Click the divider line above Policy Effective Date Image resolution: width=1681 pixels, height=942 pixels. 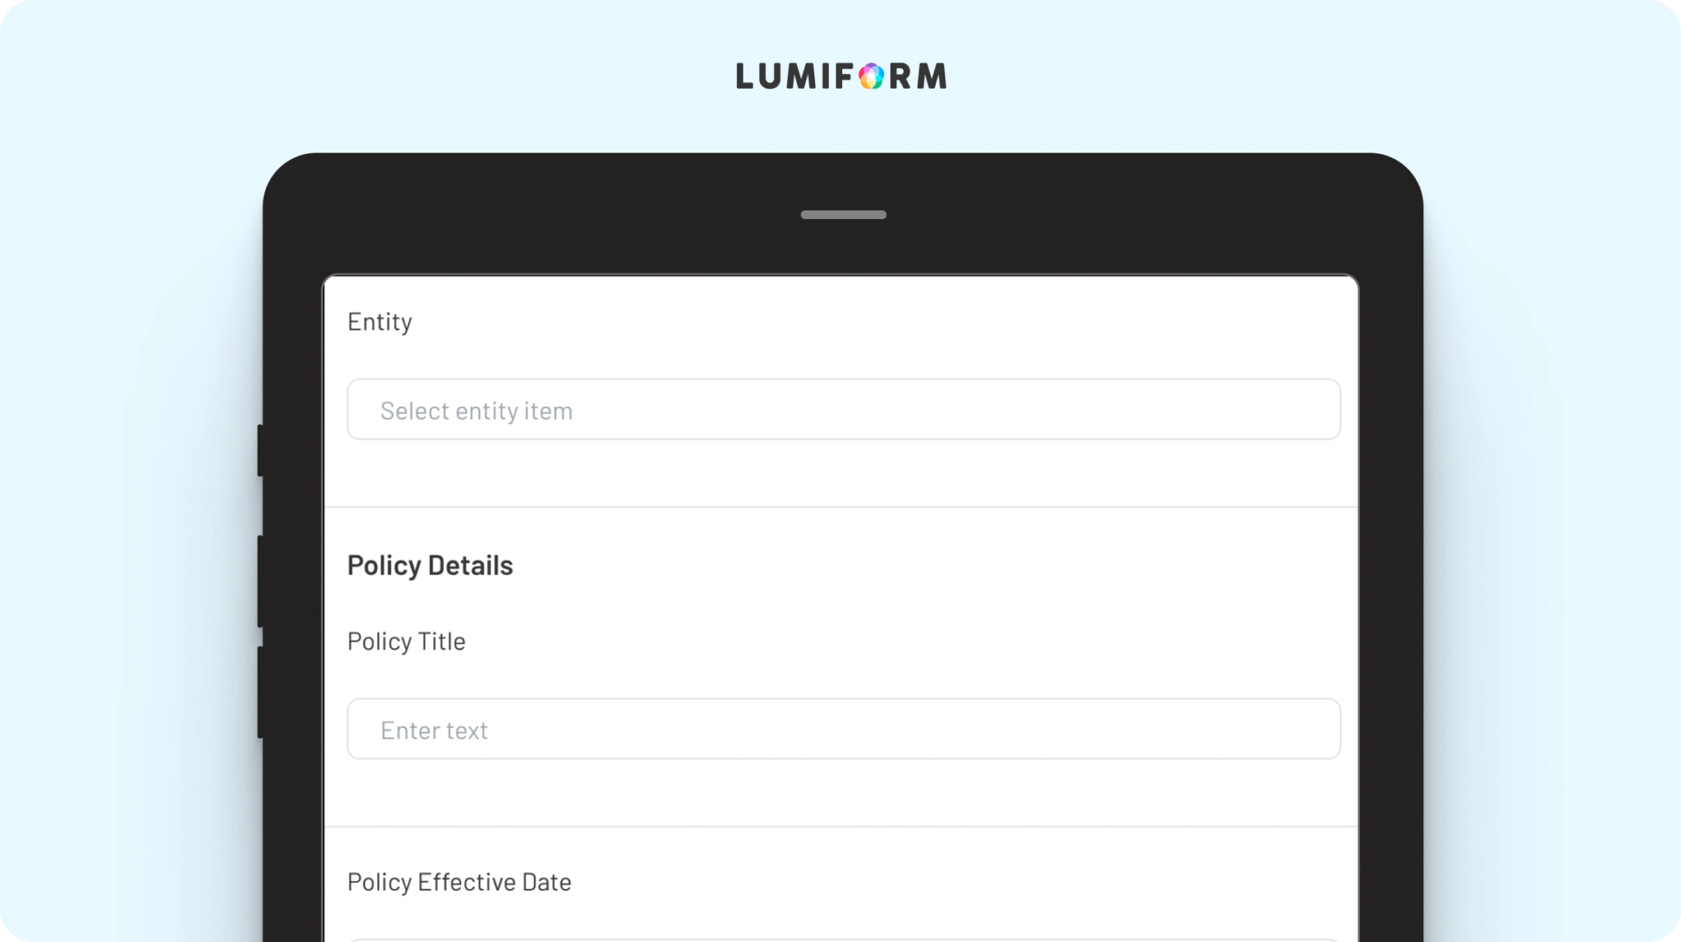point(841,826)
